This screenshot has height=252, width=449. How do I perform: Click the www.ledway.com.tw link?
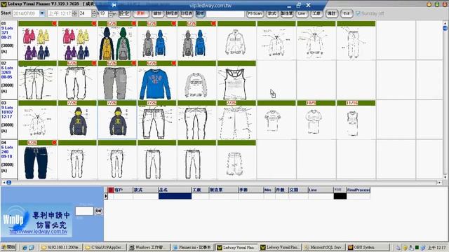click(x=39, y=232)
